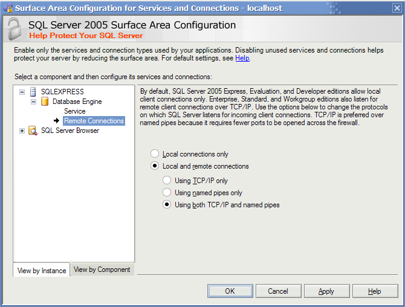This screenshot has height=307, width=405.
Task: Click the Apply button
Action: [326, 291]
